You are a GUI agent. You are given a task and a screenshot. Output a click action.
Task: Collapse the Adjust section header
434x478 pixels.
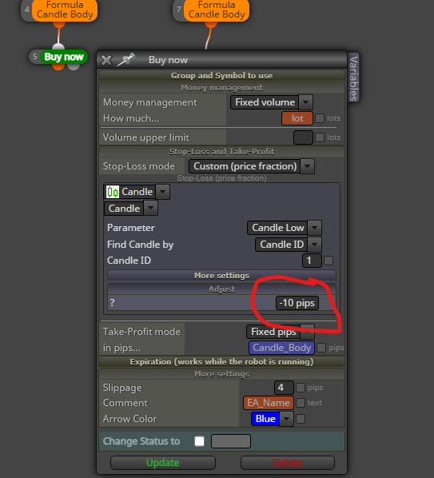[221, 289]
